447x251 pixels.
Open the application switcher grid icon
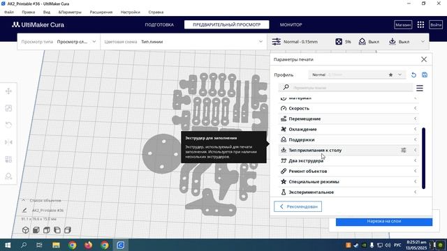tap(420, 25)
